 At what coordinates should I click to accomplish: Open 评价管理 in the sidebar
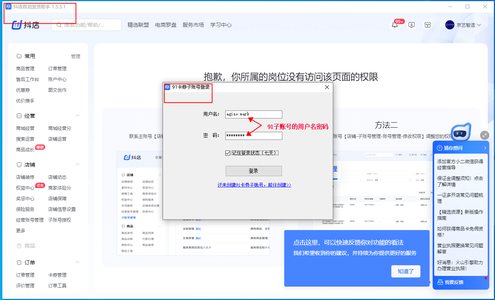click(x=25, y=286)
